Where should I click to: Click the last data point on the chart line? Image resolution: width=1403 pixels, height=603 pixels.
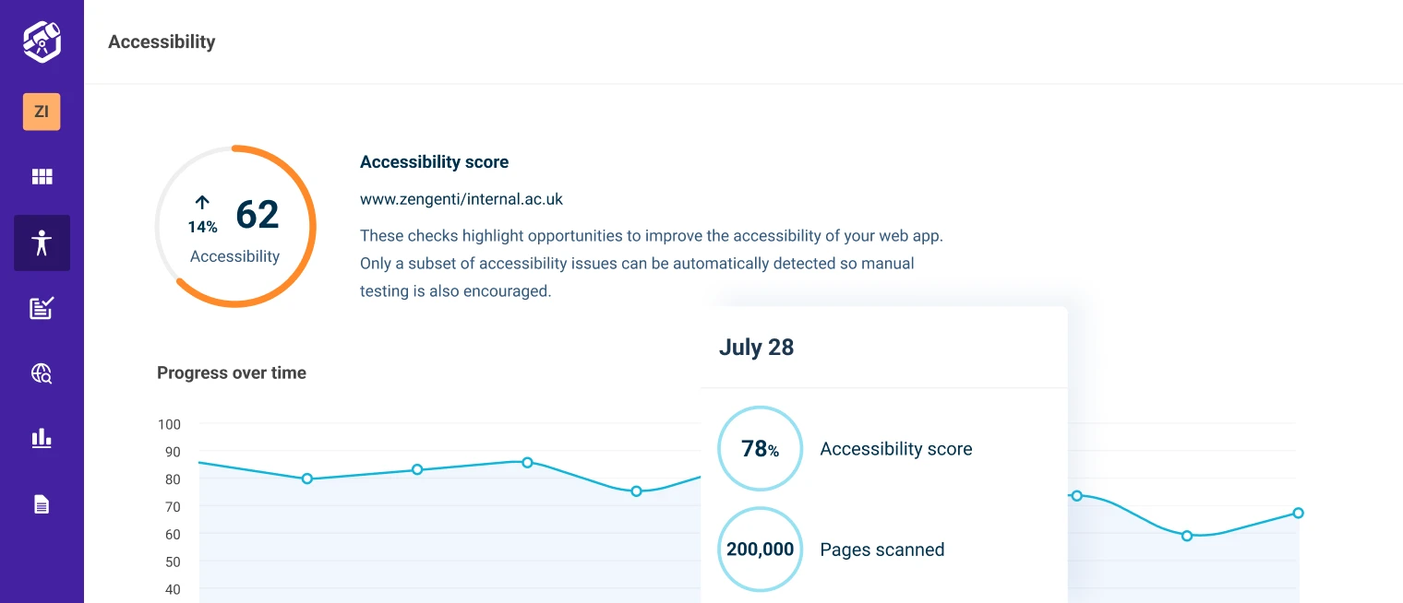click(1298, 513)
